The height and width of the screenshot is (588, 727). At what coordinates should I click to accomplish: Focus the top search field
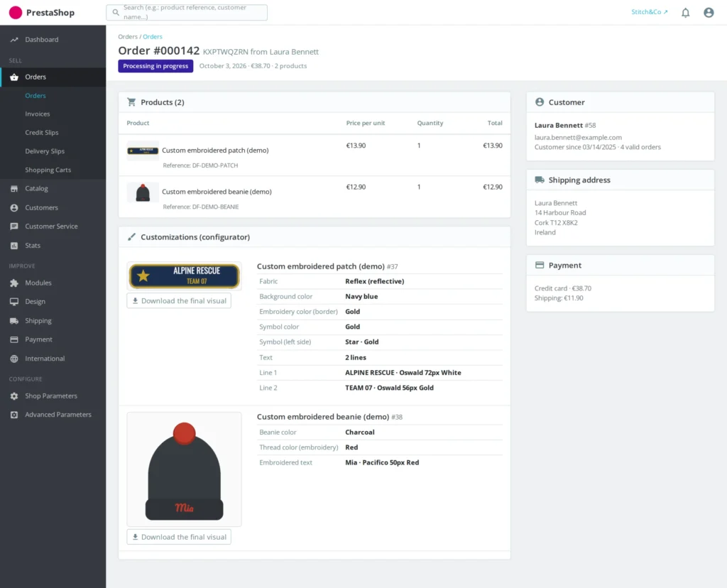click(187, 13)
